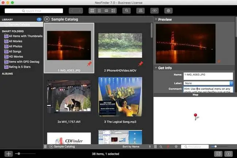This screenshot has width=237, height=158.
Task: Open the Sort by Name dropdown
Action: click(x=136, y=147)
